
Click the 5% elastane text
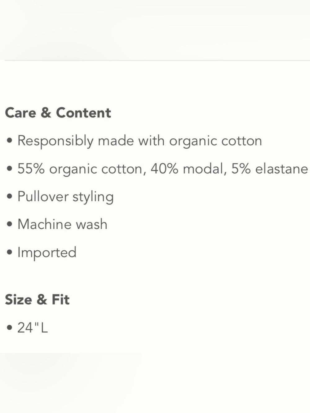pyautogui.click(x=270, y=169)
